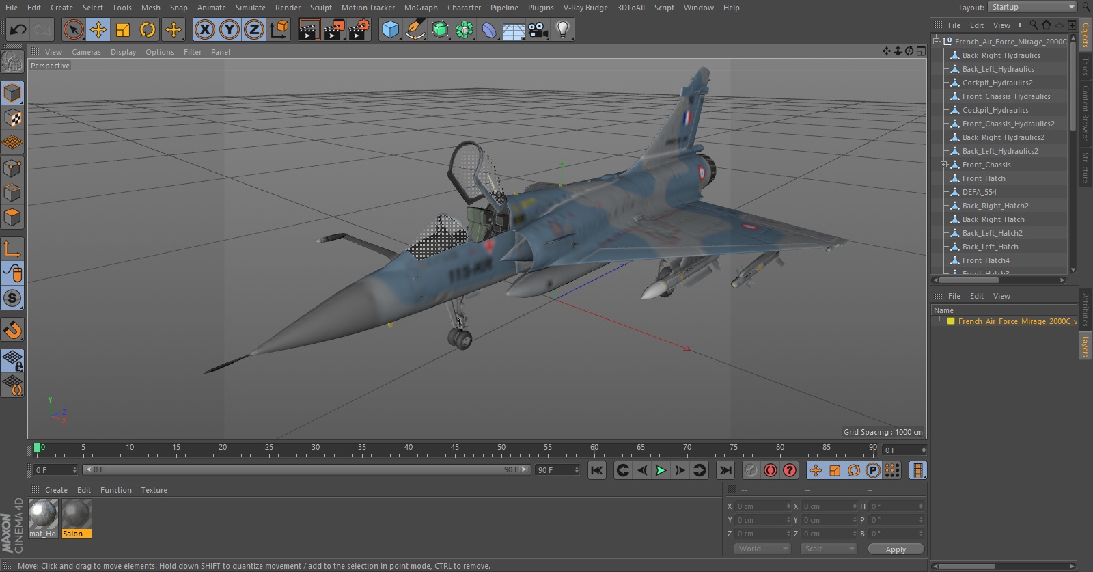1093x572 pixels.
Task: Add a camera object
Action: pos(538,29)
